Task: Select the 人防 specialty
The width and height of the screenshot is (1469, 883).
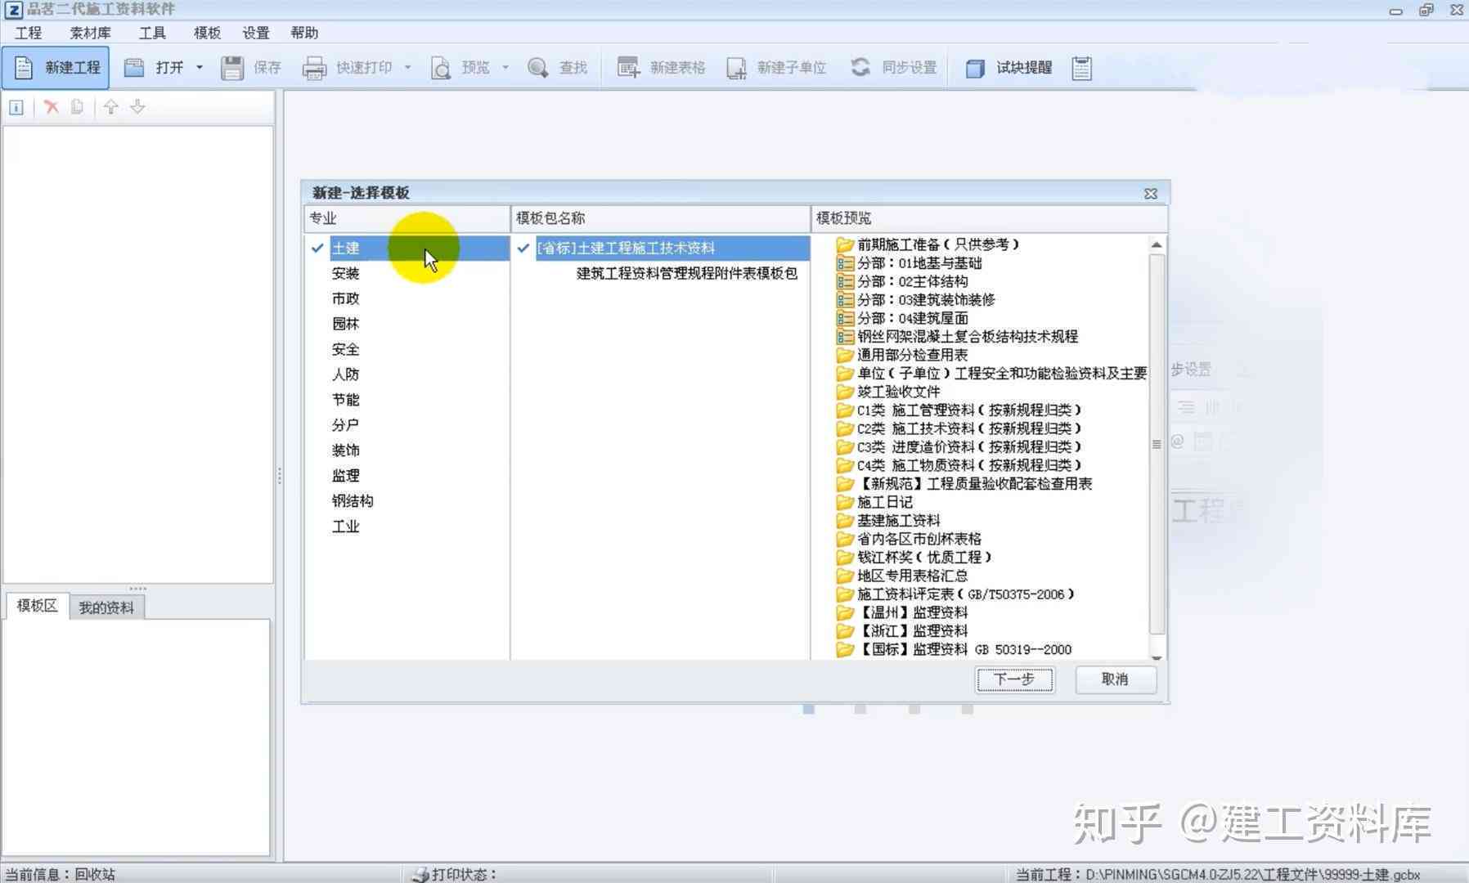Action: point(345,374)
